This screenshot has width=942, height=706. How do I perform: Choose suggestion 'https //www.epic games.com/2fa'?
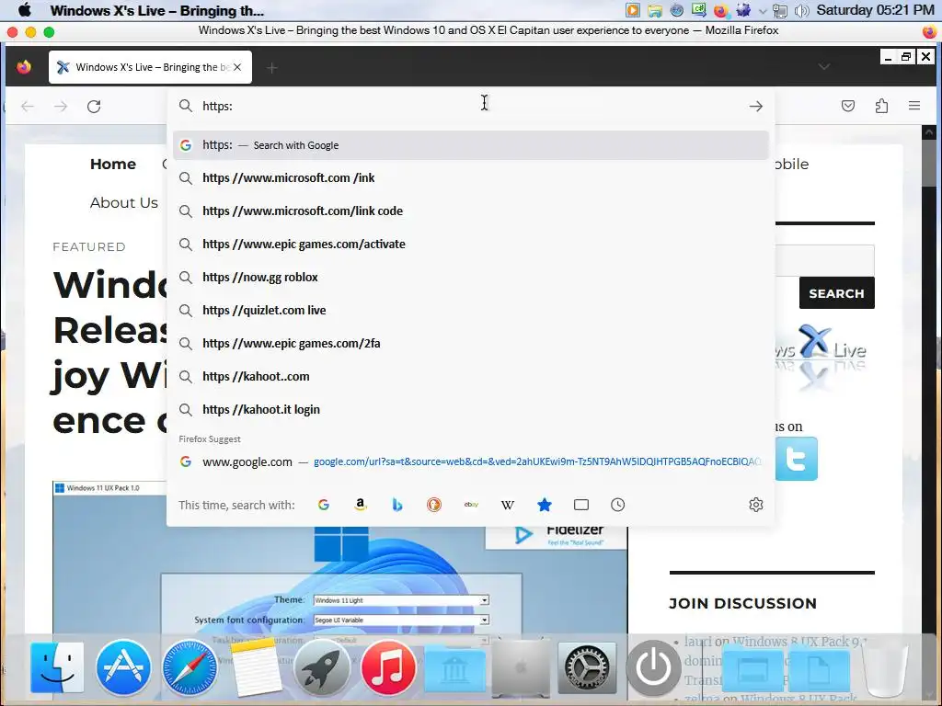pyautogui.click(x=470, y=343)
